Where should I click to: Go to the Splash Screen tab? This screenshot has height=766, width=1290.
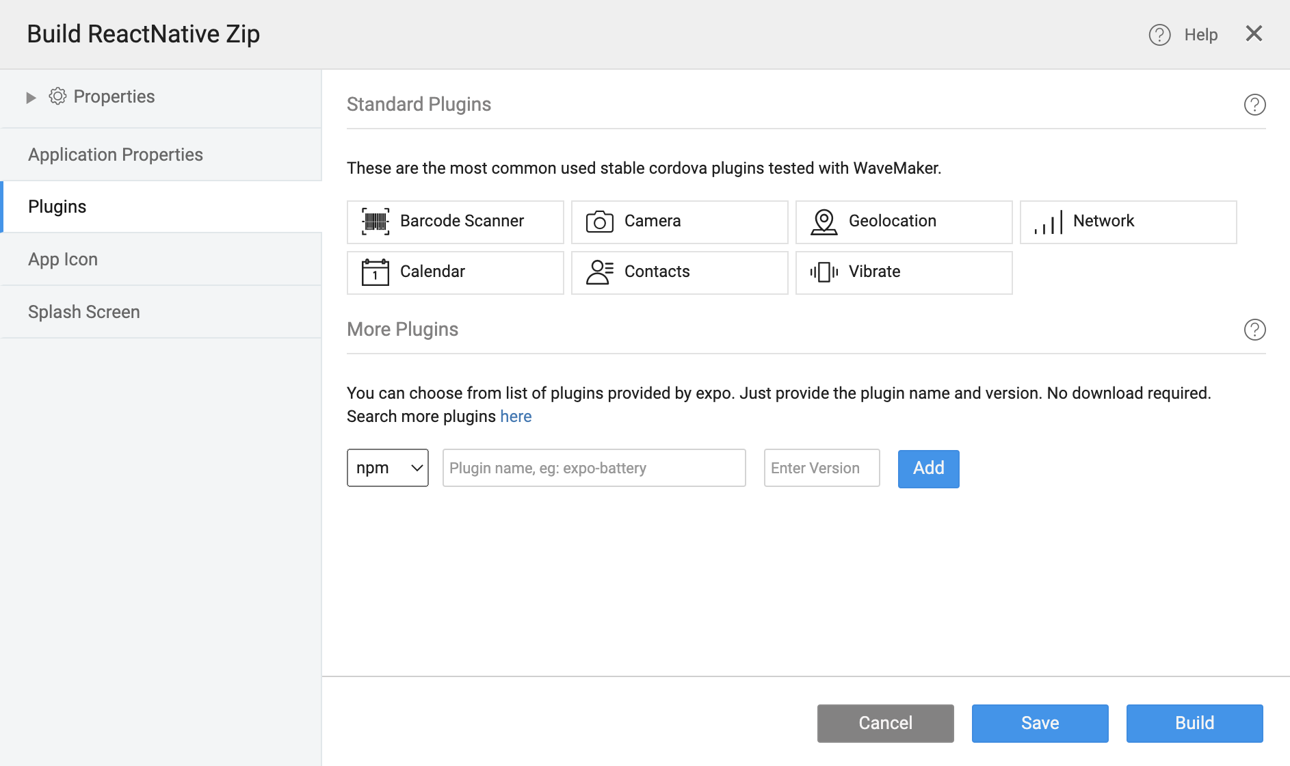tap(84, 312)
